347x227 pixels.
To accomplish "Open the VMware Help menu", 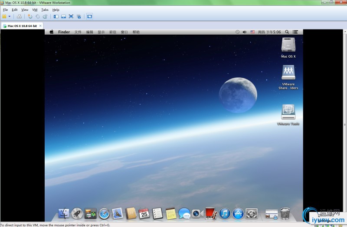I will click(x=56, y=10).
